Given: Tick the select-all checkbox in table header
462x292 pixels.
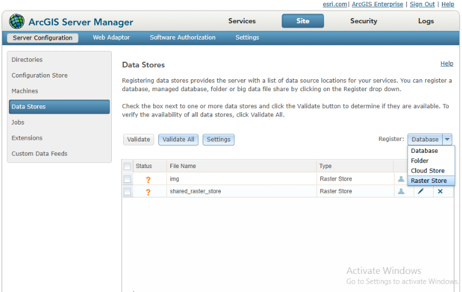Looking at the screenshot, I should (x=127, y=166).
